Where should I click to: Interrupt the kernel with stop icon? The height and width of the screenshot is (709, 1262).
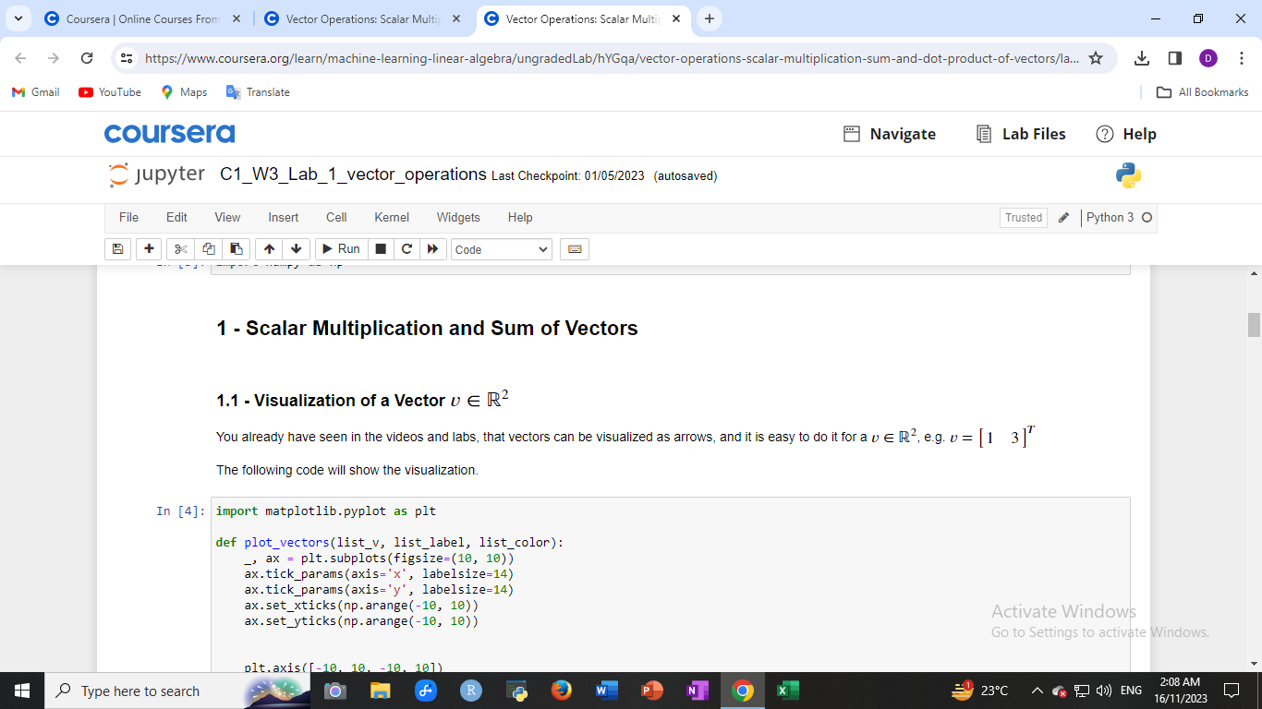(x=381, y=249)
